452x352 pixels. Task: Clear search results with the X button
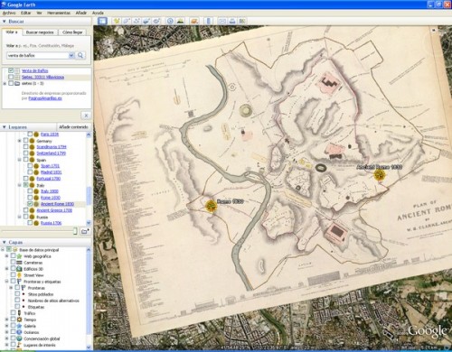click(86, 116)
